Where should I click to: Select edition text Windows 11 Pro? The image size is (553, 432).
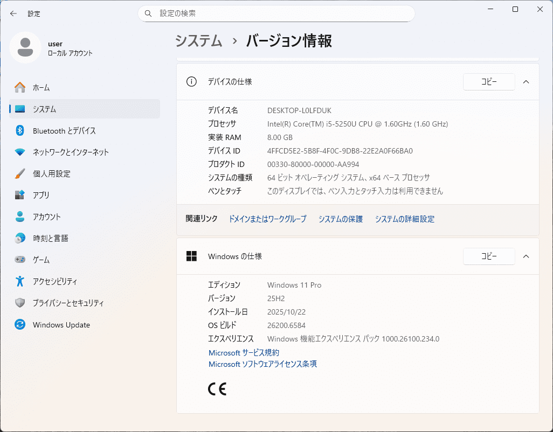[294, 285]
